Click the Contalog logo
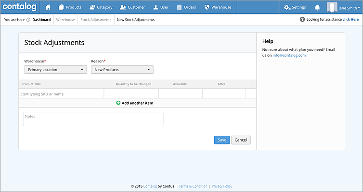363x192 pixels. (19, 7)
